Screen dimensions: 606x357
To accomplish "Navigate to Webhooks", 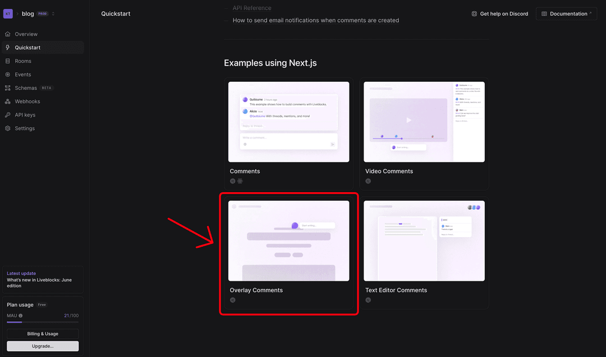I will click(43, 101).
